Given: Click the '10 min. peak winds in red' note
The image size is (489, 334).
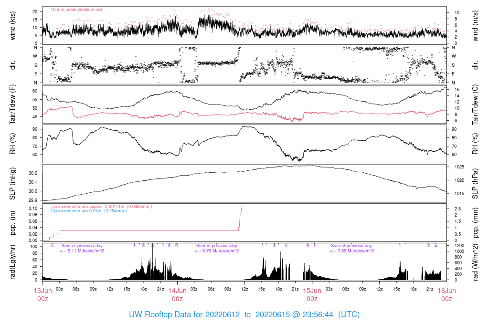Looking at the screenshot, I should pos(76,10).
